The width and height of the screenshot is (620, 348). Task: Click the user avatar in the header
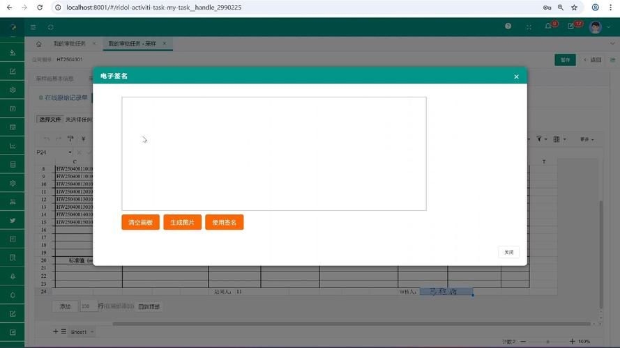[x=595, y=27]
